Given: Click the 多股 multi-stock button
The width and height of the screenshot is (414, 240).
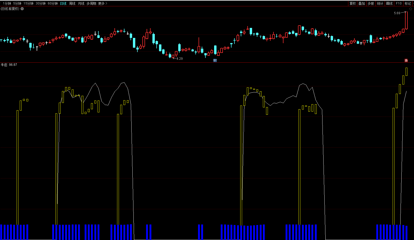Looking at the screenshot, I should point(371,3).
